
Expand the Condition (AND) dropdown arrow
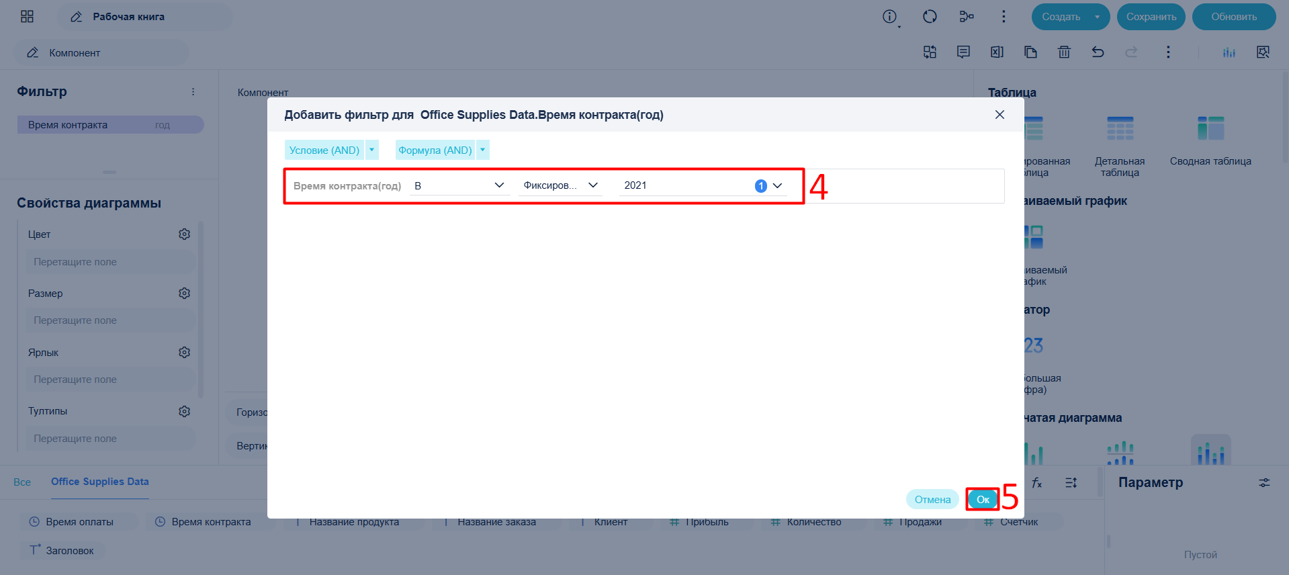pyautogui.click(x=372, y=150)
